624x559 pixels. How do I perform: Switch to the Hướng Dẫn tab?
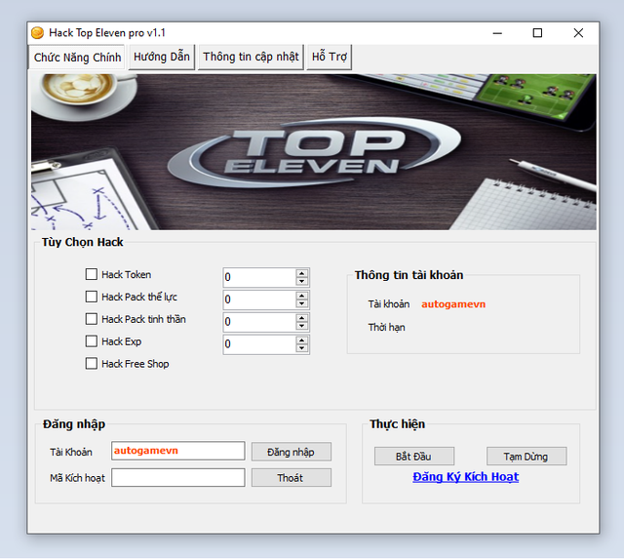162,57
